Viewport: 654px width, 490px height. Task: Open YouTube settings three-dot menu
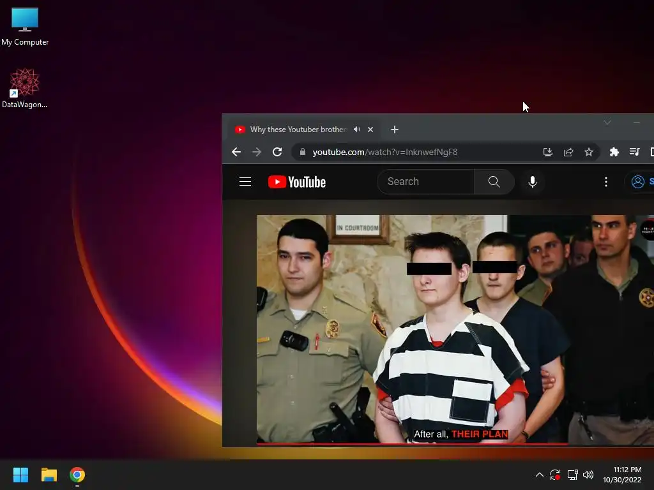(x=606, y=182)
